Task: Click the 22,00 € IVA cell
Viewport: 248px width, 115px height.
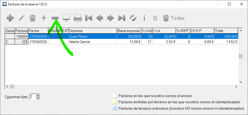Action: pos(164,36)
